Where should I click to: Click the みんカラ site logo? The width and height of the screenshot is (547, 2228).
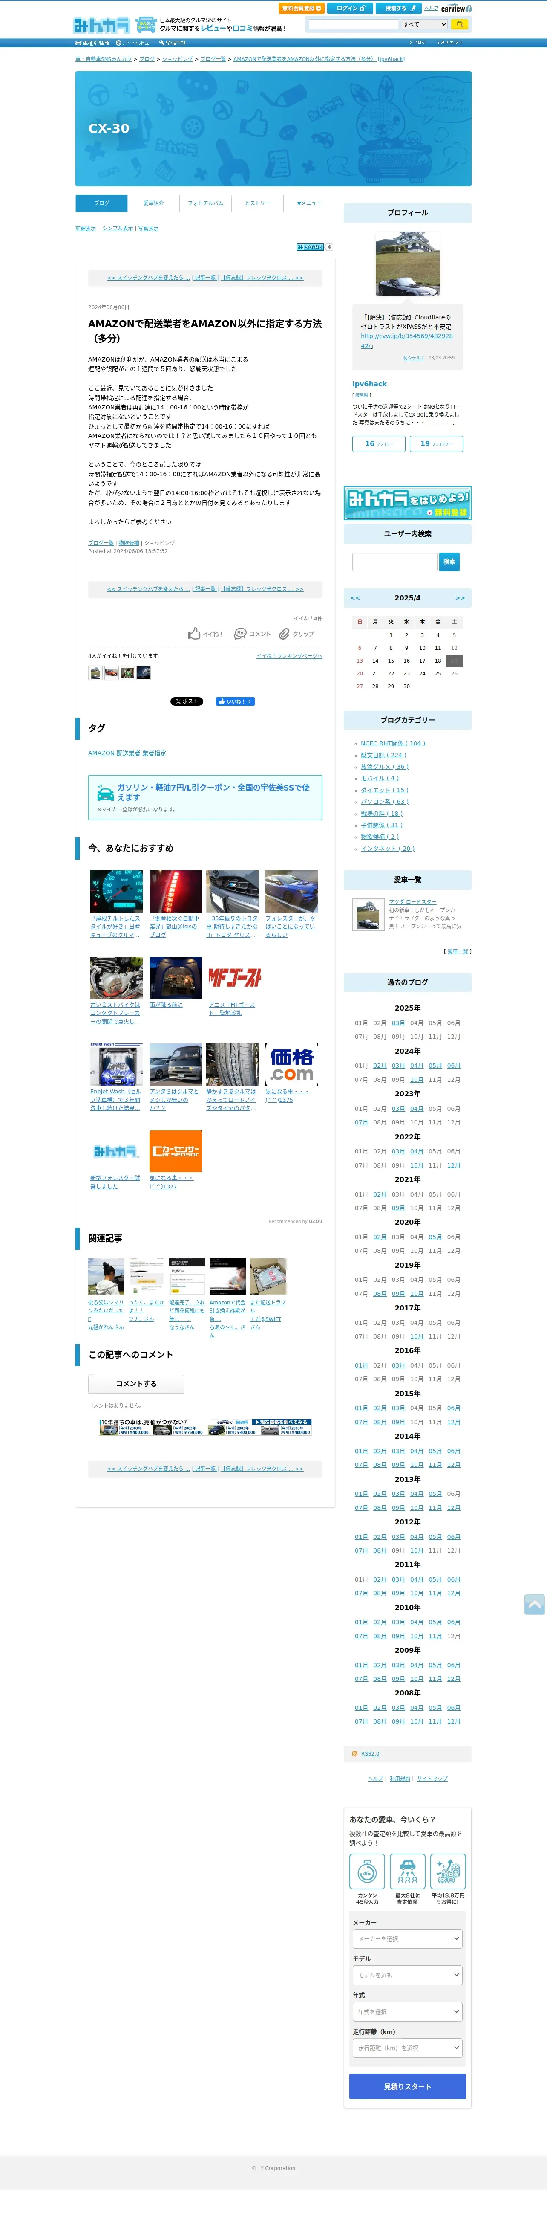point(102,25)
